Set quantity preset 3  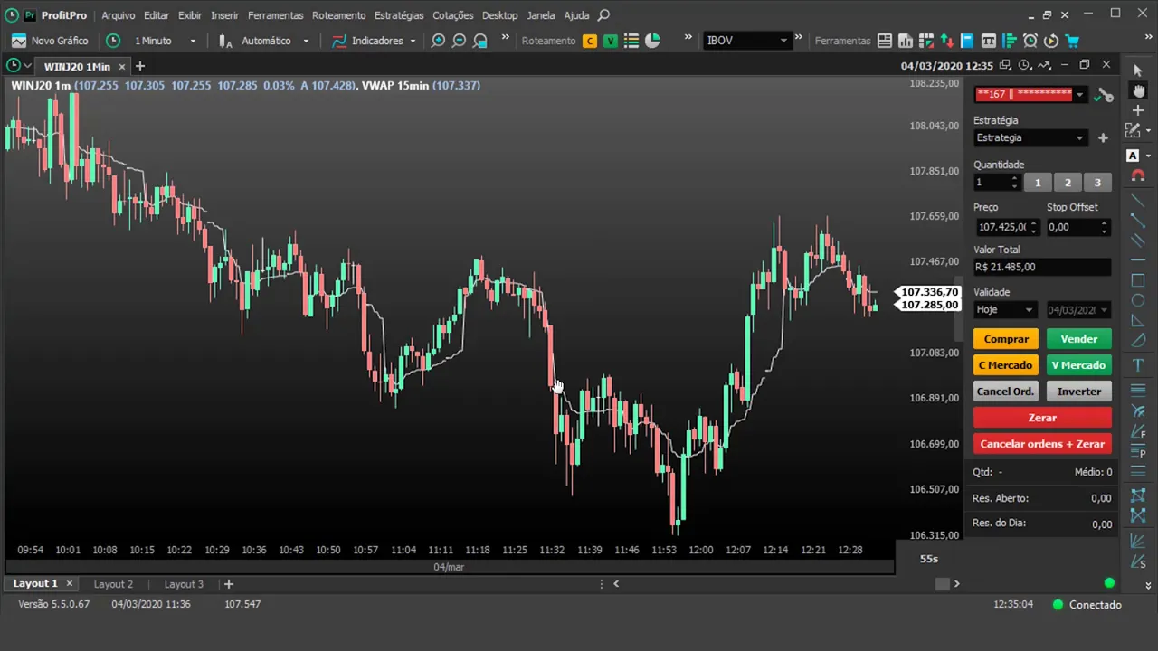(x=1097, y=183)
